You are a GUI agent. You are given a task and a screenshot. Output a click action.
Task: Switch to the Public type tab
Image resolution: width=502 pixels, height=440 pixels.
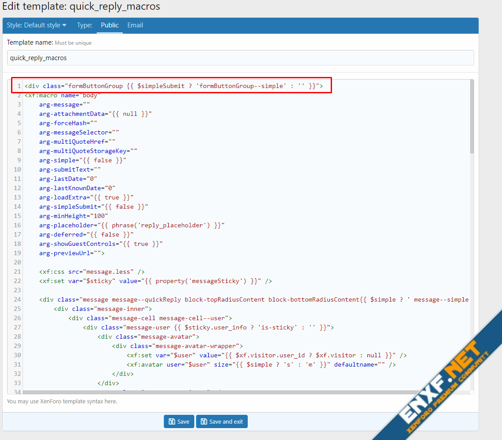[109, 25]
